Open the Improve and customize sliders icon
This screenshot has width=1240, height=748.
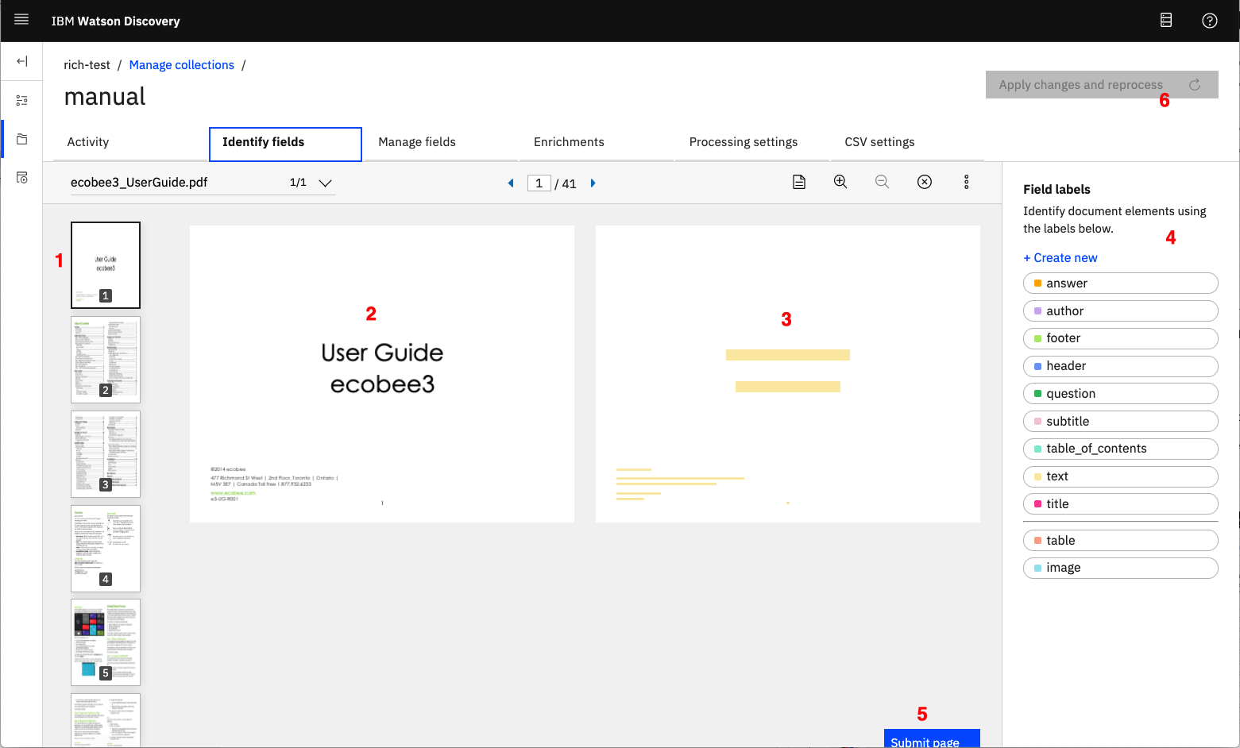pos(21,100)
